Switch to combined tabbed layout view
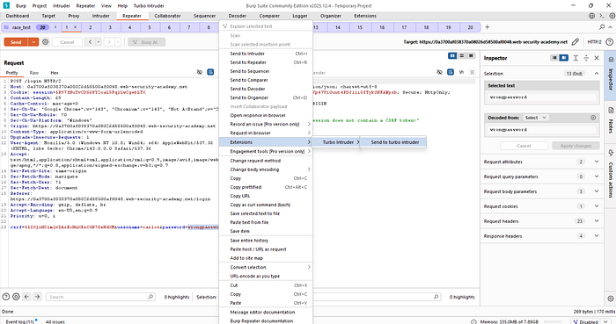This screenshot has height=324, width=616. pyautogui.click(x=471, y=56)
